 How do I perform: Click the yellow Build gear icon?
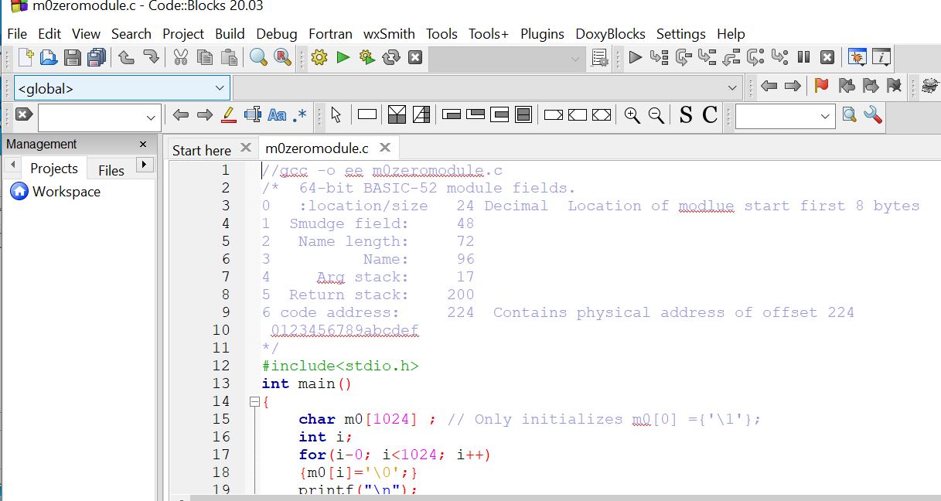(x=319, y=57)
